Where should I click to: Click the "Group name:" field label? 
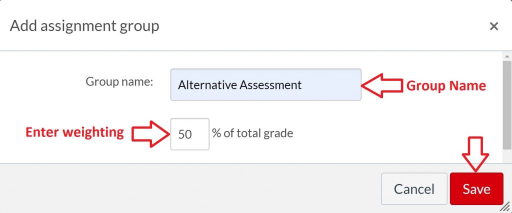119,81
